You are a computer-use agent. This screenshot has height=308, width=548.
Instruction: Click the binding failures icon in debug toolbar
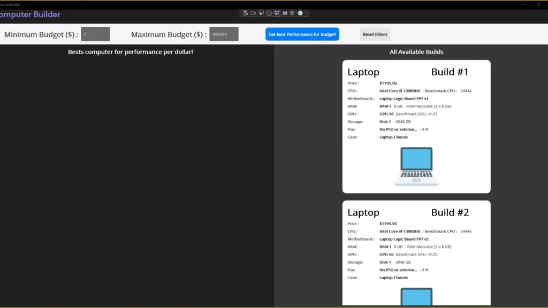click(x=285, y=13)
